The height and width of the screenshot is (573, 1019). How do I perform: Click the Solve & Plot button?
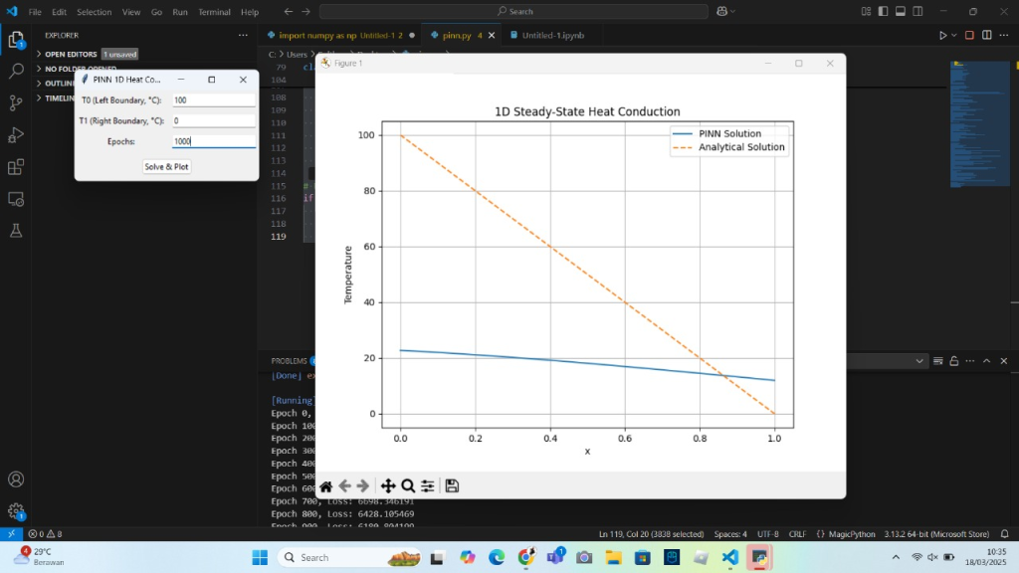[x=166, y=166]
